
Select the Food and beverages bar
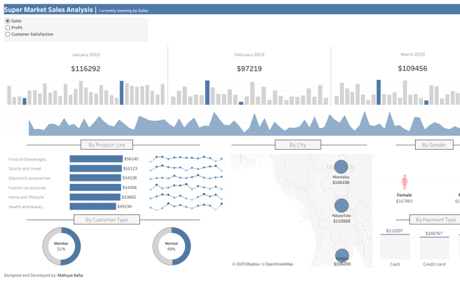pyautogui.click(x=96, y=159)
